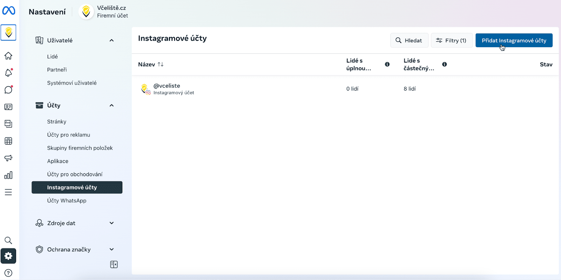The height and width of the screenshot is (280, 561).
Task: Open the messages chat bubble icon
Action: [8, 90]
